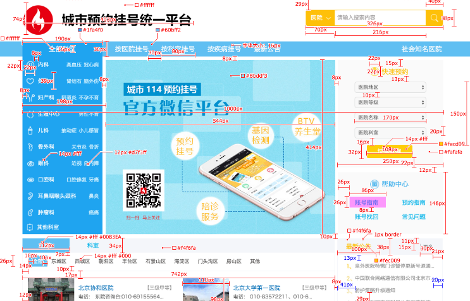The width and height of the screenshot is (470, 301).
Task: Click the 冠心病 disease link
Action: (91, 64)
